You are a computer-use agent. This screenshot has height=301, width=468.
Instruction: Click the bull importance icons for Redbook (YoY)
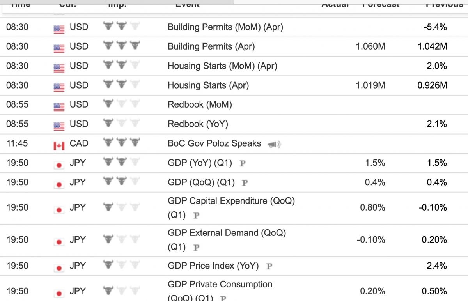(x=121, y=123)
